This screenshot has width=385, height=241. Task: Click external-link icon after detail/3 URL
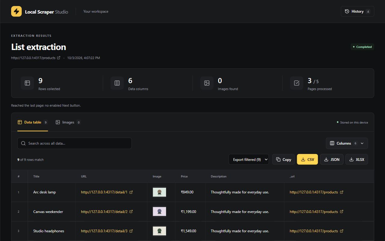(x=131, y=231)
